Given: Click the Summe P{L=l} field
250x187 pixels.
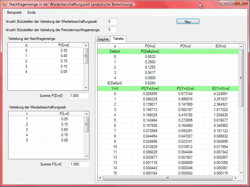Looking at the screenshot, I should click(79, 164).
